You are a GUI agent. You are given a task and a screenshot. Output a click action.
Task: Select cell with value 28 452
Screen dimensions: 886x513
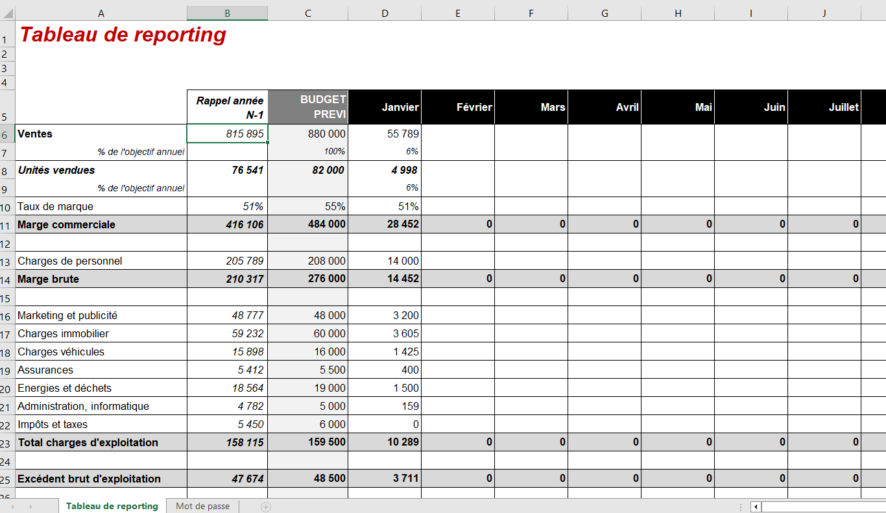[x=385, y=224]
